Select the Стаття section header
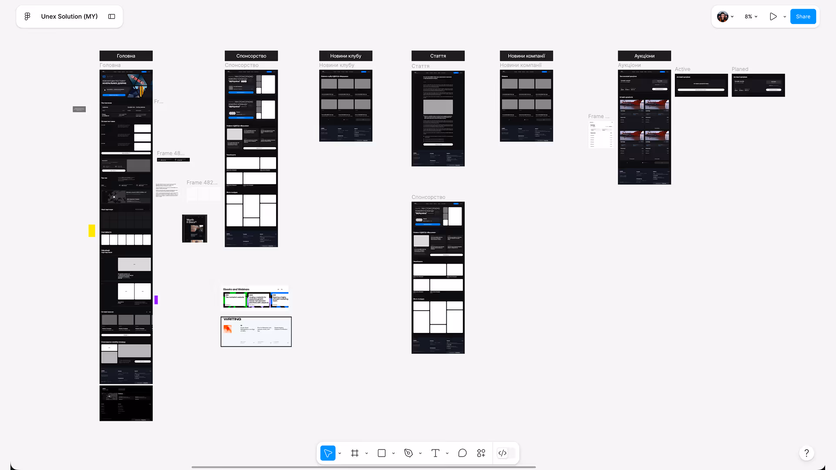Image resolution: width=836 pixels, height=470 pixels. click(x=438, y=56)
